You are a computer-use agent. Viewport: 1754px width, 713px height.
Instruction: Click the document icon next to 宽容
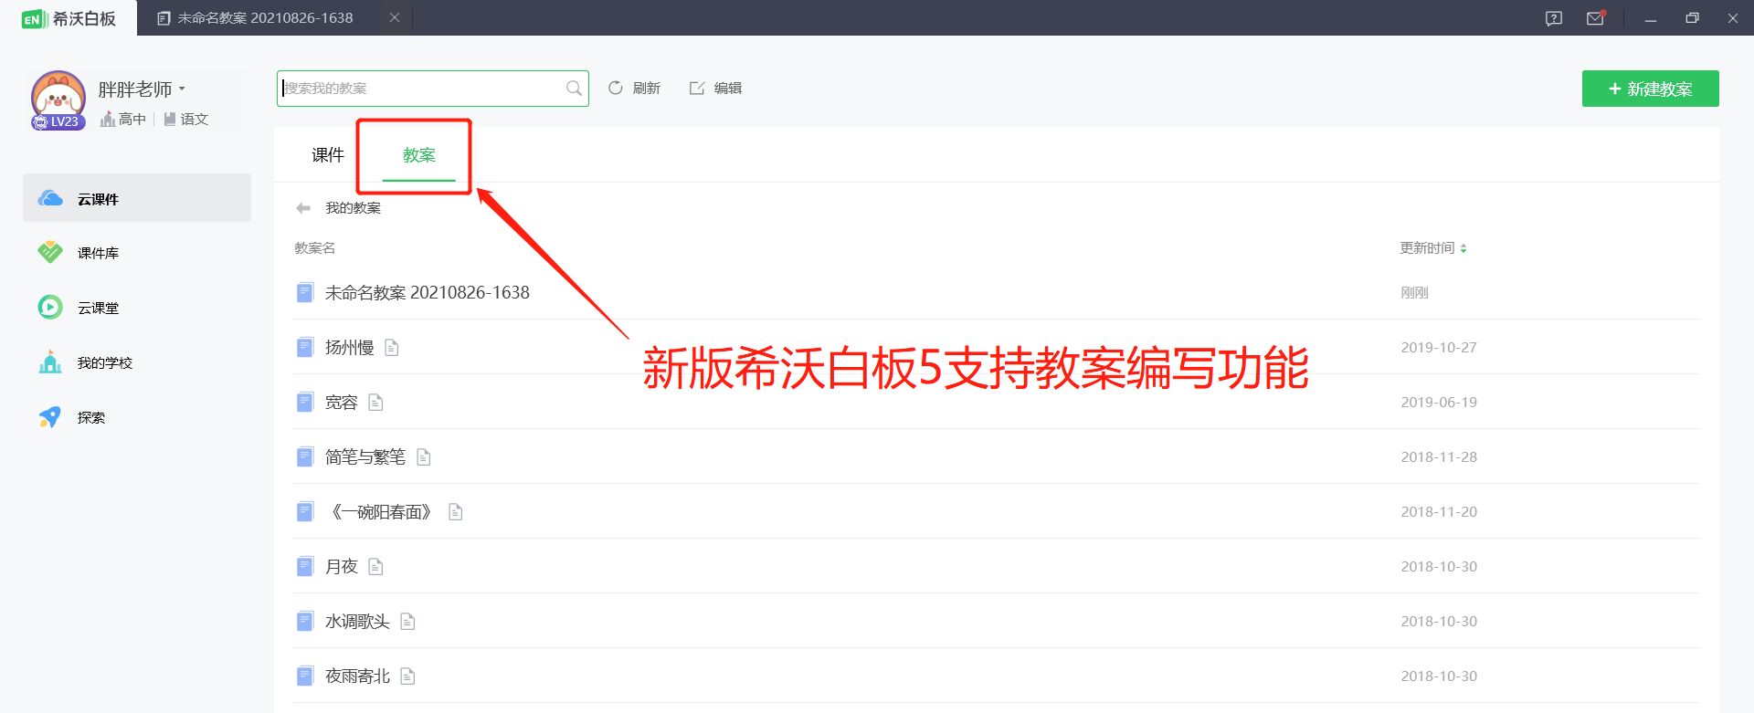click(x=375, y=402)
